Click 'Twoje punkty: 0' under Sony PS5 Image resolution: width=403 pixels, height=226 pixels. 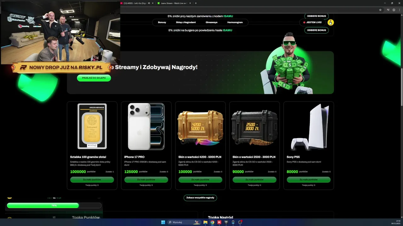(x=309, y=185)
